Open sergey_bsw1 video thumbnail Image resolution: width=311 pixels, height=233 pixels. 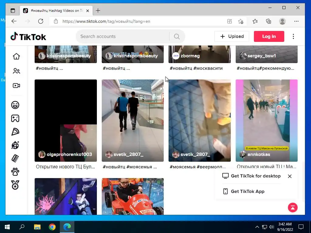click(267, 54)
